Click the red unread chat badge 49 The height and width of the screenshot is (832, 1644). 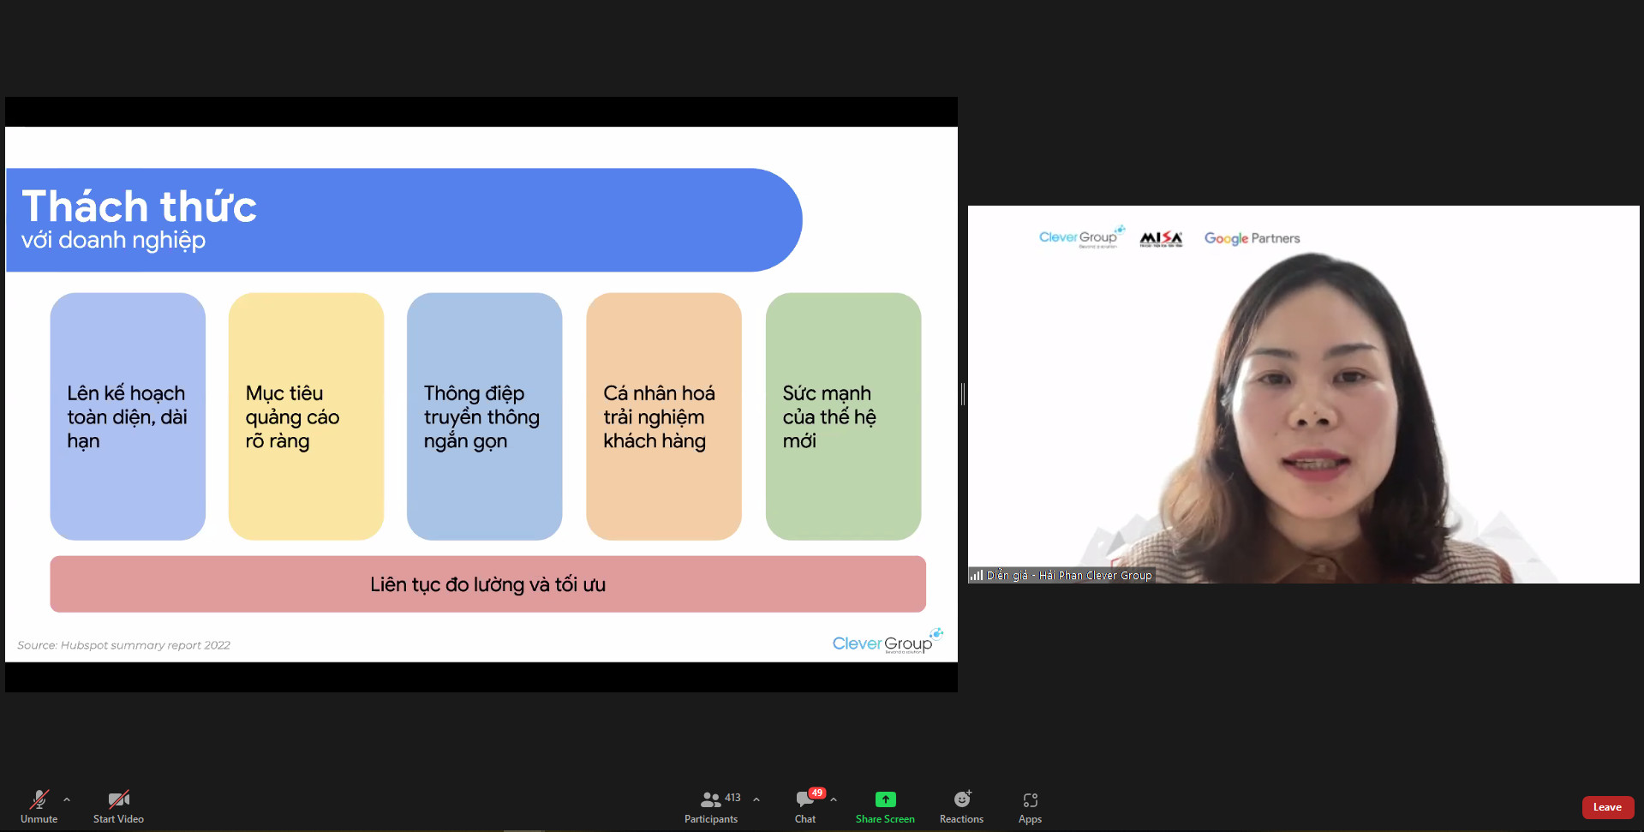pos(817,793)
